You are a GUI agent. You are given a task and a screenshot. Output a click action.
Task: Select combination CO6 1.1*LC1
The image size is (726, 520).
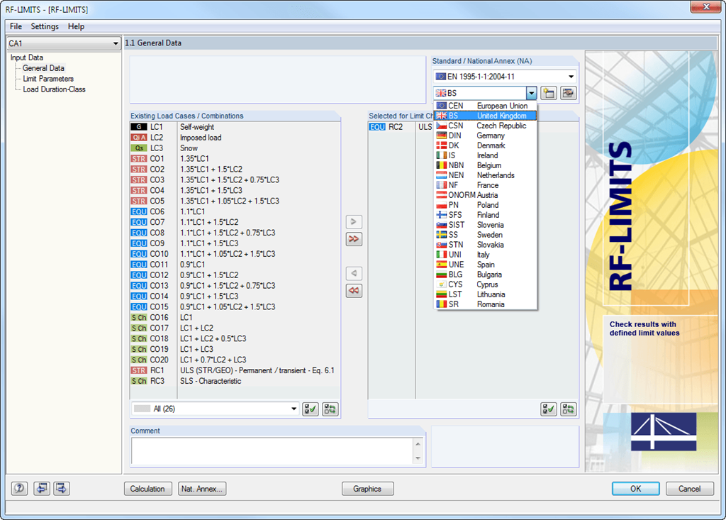point(235,211)
